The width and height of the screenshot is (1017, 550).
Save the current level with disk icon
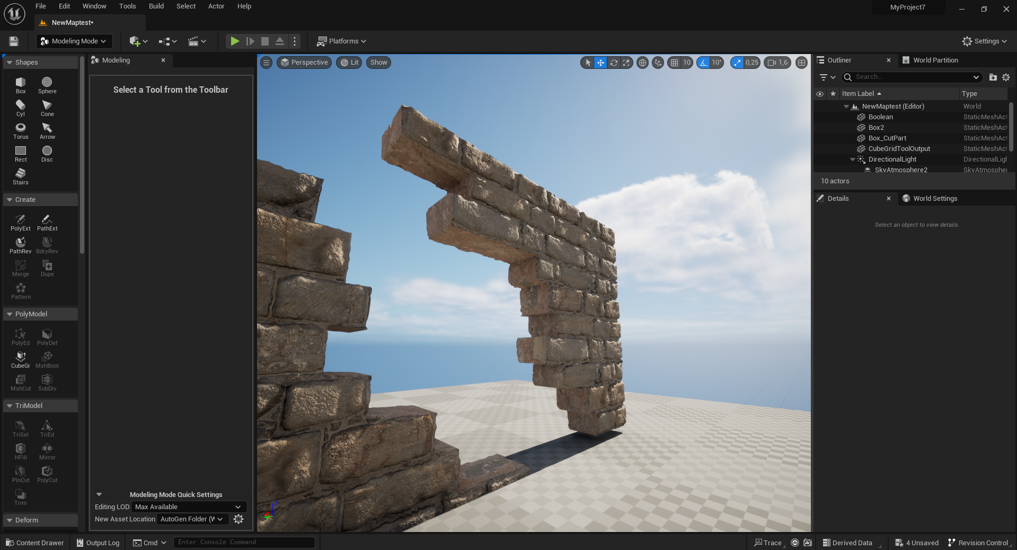14,41
